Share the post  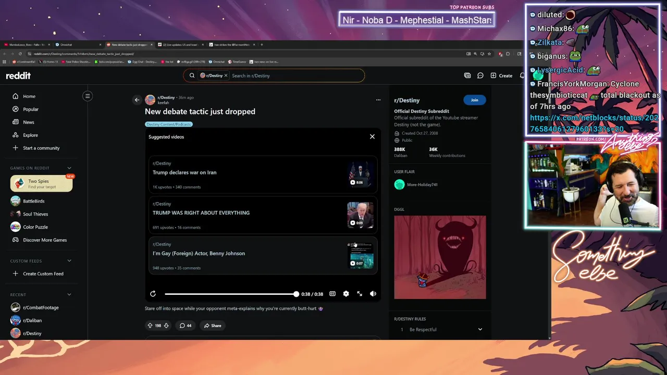[x=213, y=326]
